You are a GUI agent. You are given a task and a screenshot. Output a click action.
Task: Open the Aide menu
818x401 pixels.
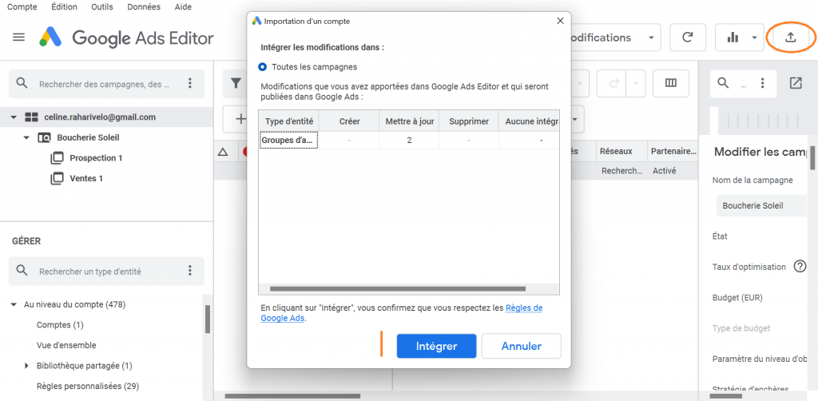(183, 6)
